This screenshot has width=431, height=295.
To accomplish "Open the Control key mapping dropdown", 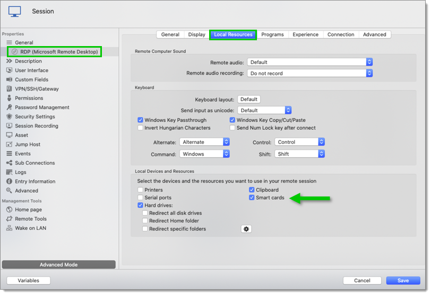I will click(x=299, y=142).
